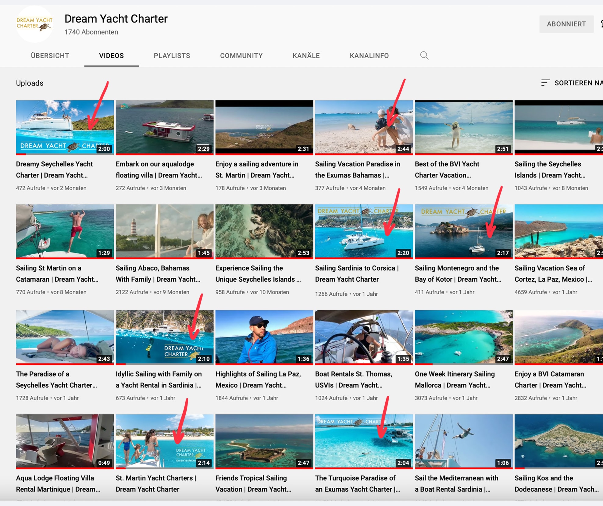This screenshot has width=603, height=506.
Task: Click '1740 Abonnenten' subscriber count
Action: (91, 32)
